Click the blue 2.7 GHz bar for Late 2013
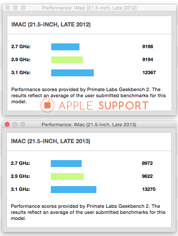 click(x=66, y=164)
